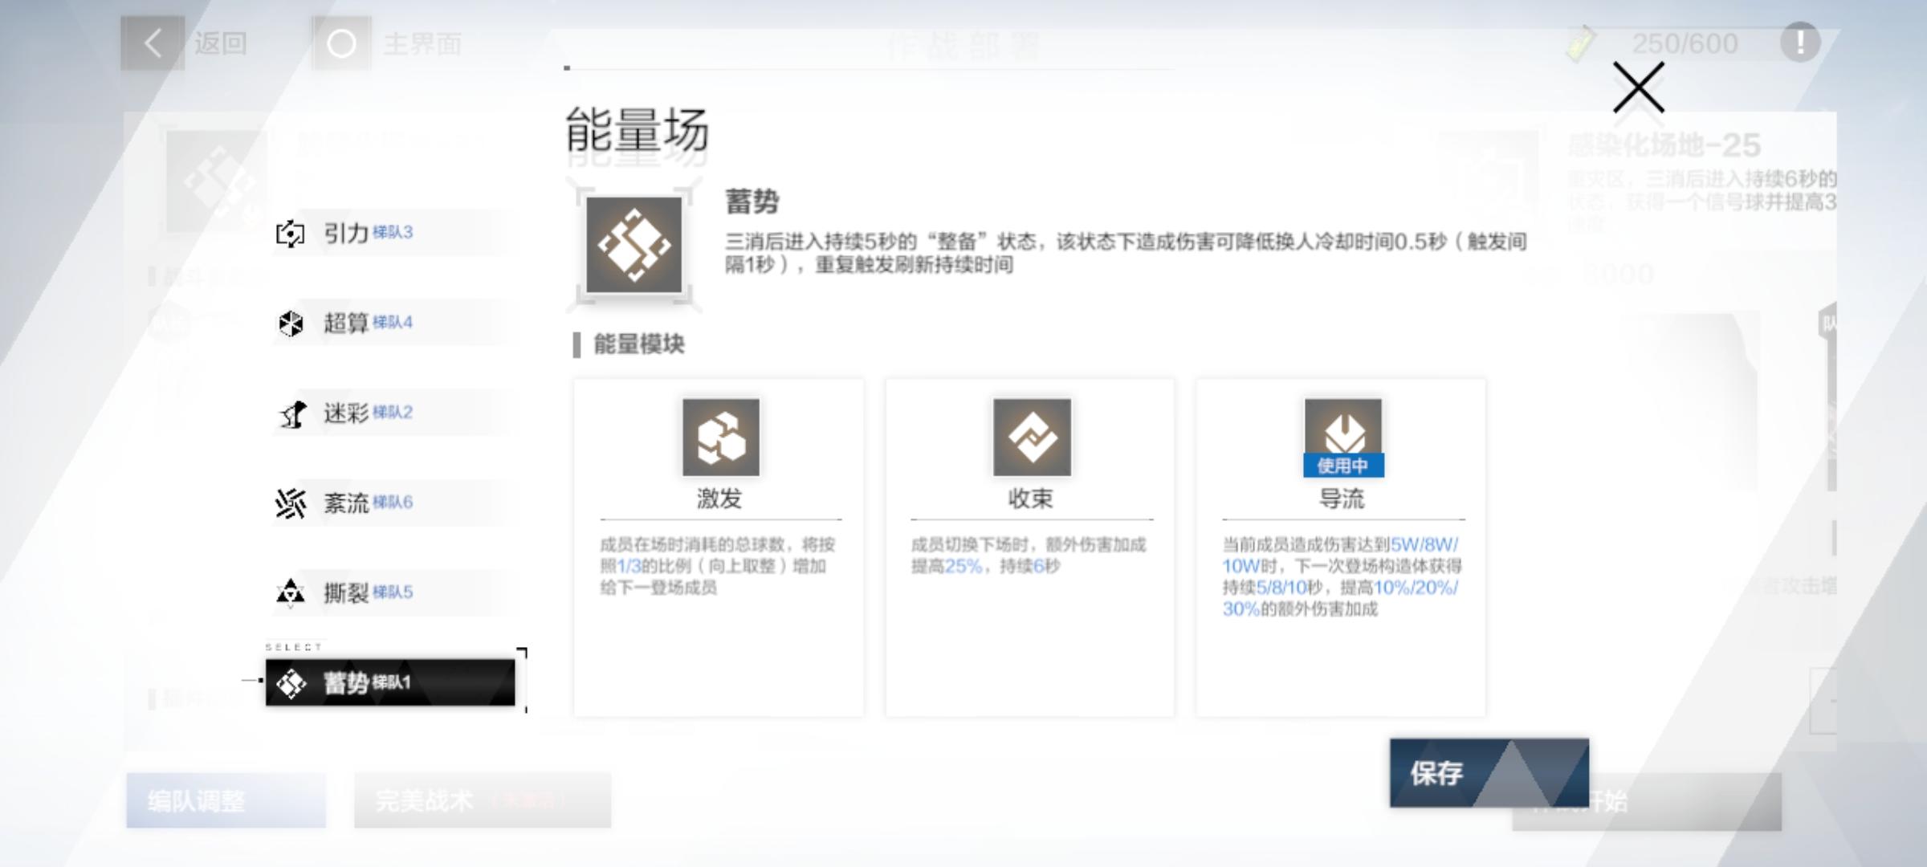Click the large 蓄势 energy field icon
Screen dimensions: 1927x867
[634, 245]
